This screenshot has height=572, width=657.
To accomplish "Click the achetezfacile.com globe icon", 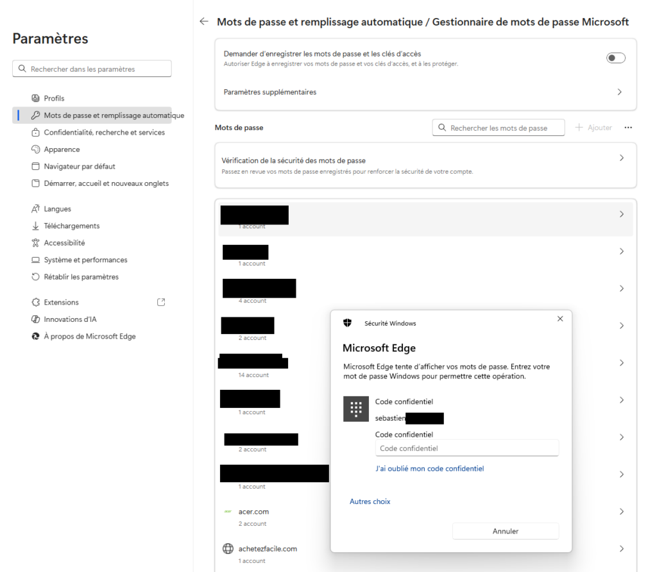I will click(228, 548).
